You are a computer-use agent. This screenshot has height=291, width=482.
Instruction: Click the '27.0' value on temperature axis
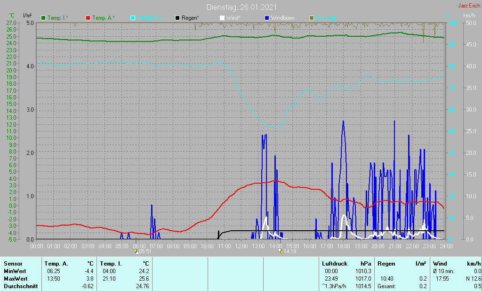point(11,23)
